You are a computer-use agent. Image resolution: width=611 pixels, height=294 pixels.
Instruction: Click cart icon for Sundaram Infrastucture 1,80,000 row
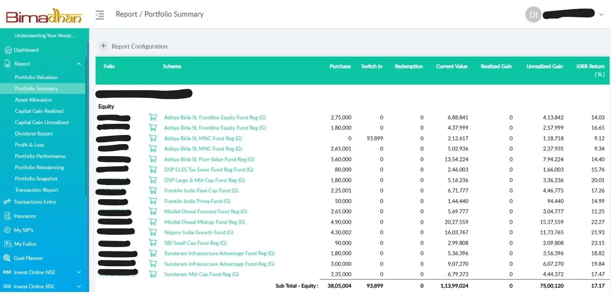153,253
